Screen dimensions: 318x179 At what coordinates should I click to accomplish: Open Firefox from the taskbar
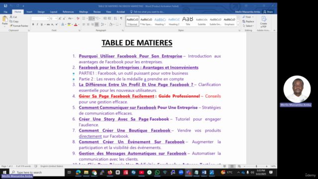click(110, 173)
